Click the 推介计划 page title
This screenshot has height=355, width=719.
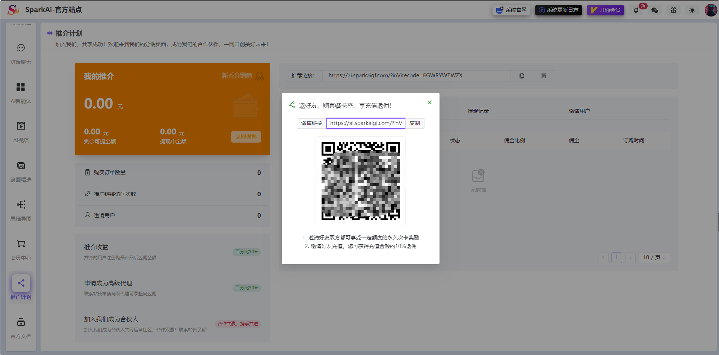[x=69, y=33]
